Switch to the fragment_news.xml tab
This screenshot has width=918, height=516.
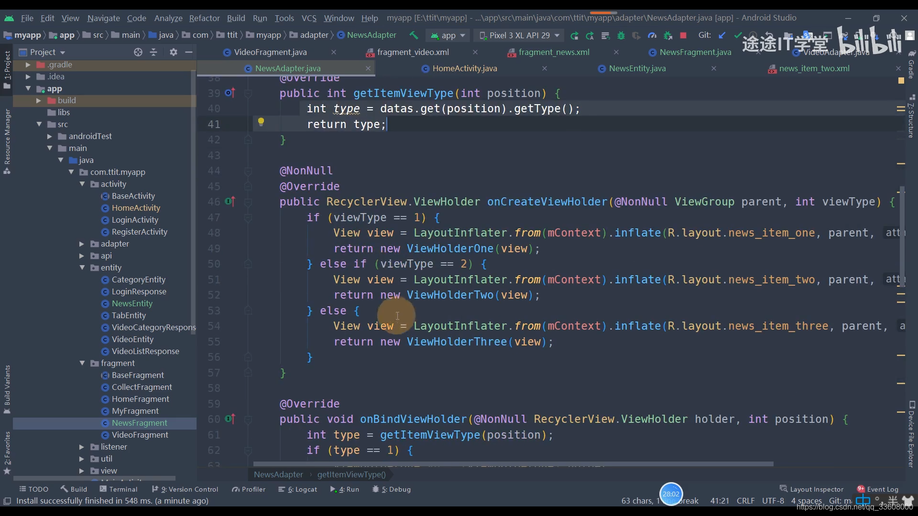(554, 52)
